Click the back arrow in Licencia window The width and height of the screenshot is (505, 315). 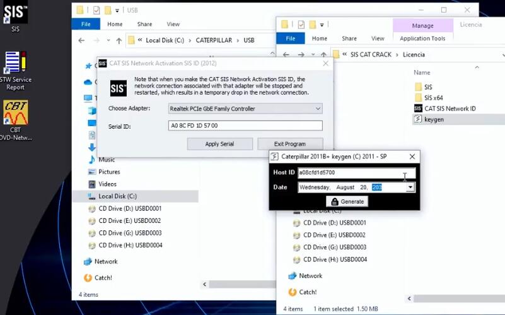point(286,55)
